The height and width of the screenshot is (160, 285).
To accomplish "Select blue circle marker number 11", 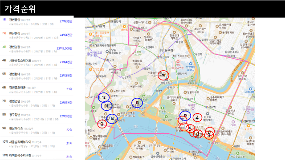I will point(106,106).
